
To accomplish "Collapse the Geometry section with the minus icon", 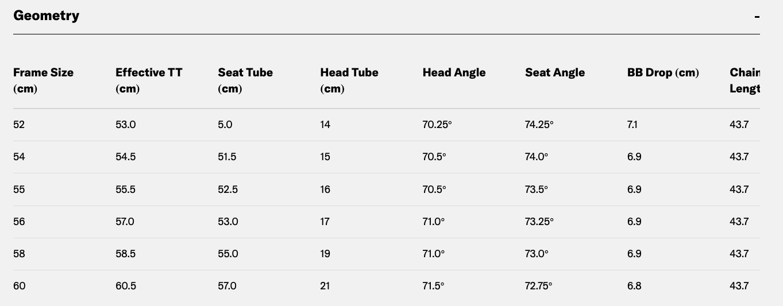I will pos(757,17).
